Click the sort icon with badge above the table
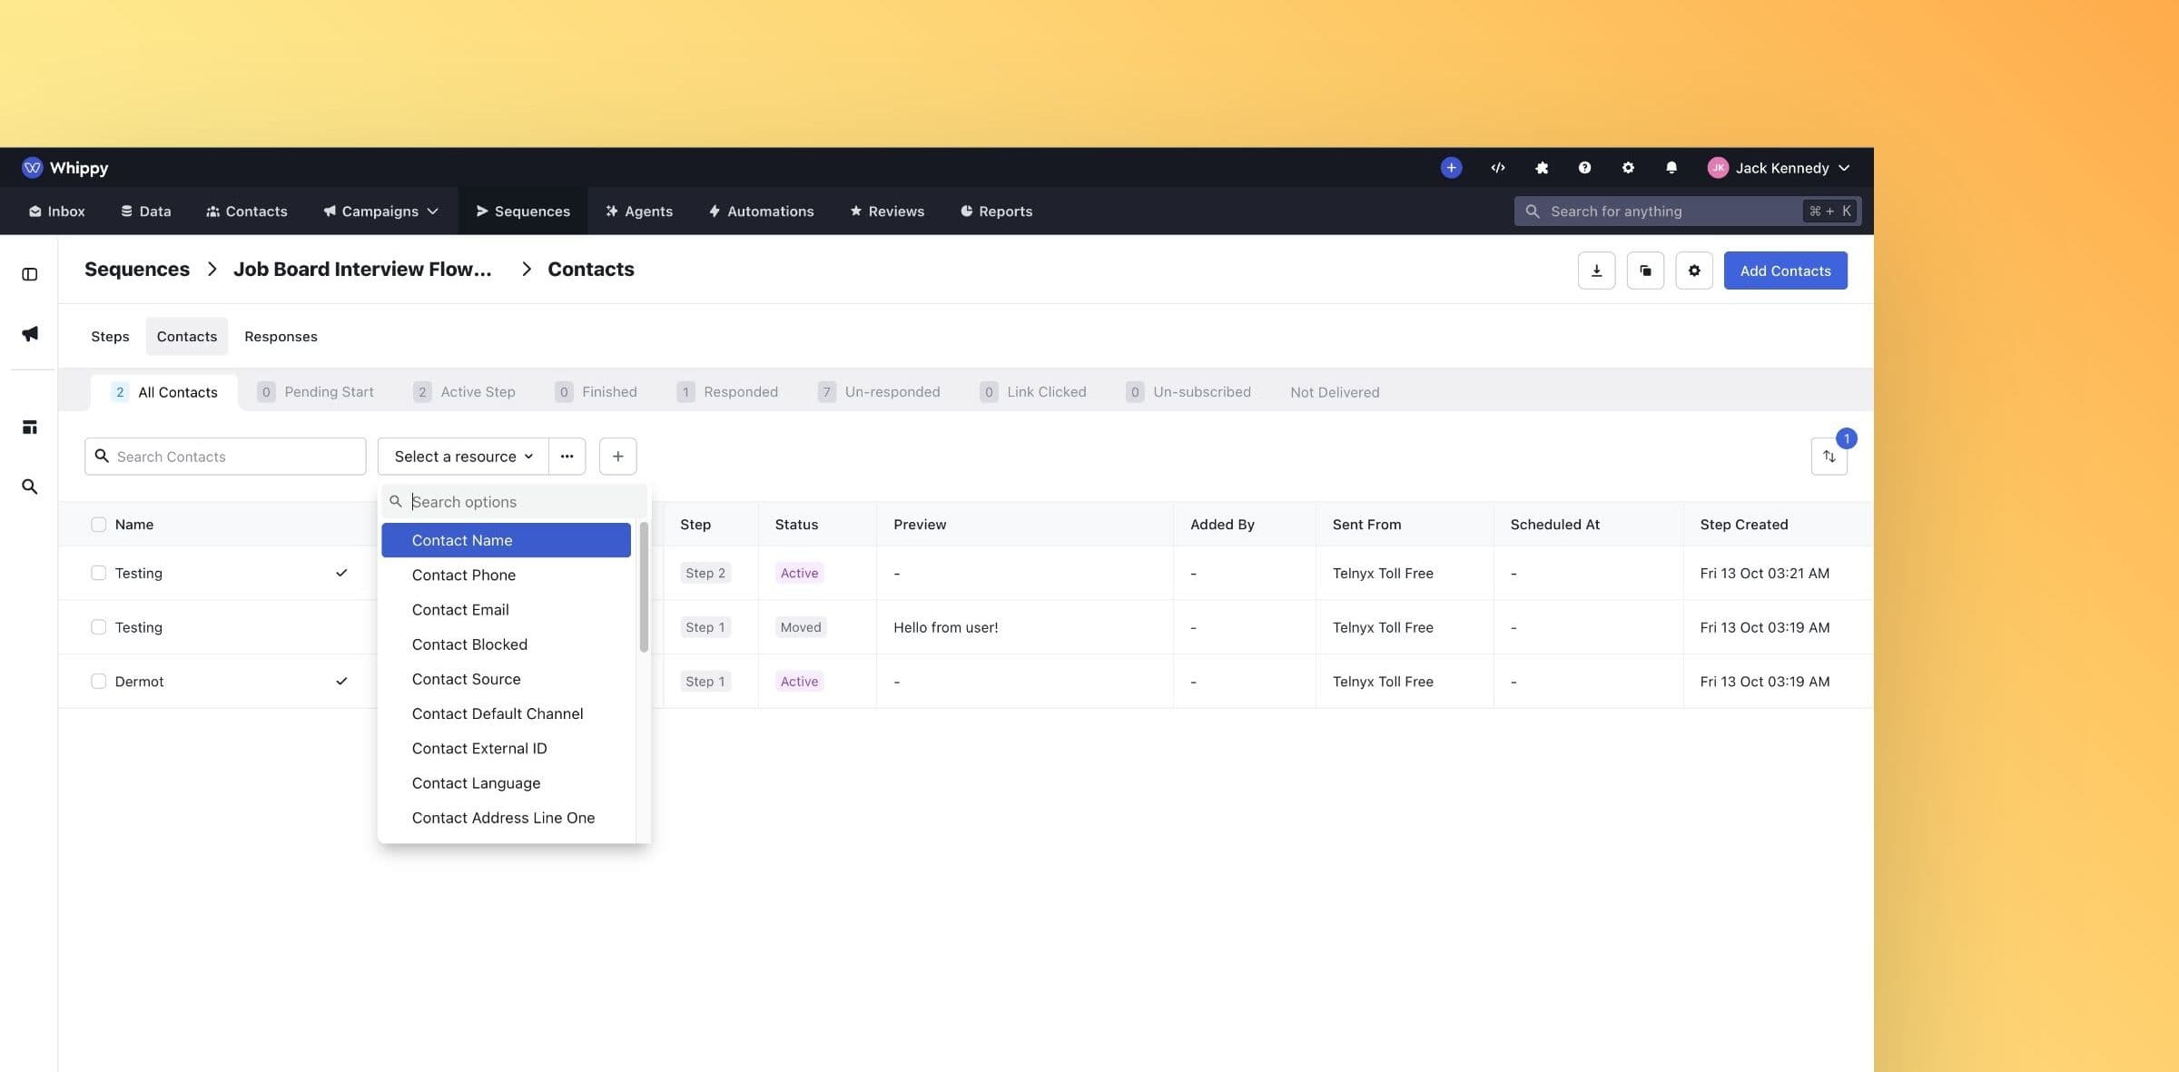 [1829, 457]
